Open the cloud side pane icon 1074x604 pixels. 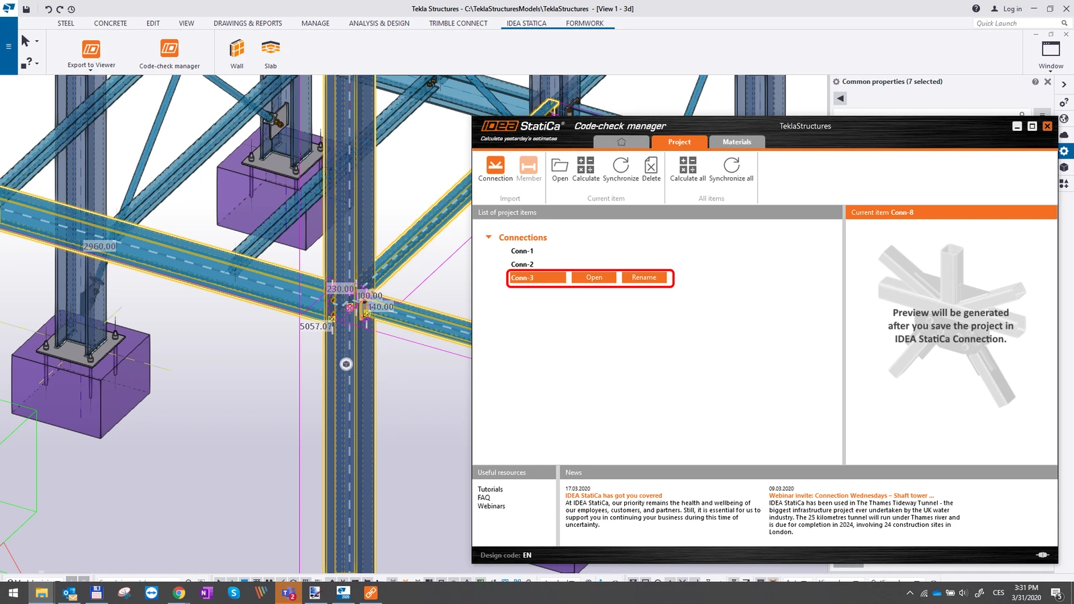(1064, 135)
